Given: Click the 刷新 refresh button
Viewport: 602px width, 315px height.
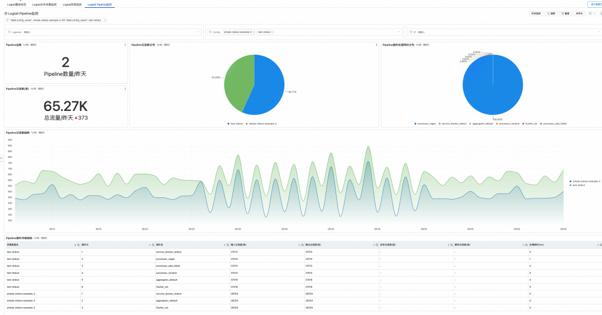Looking at the screenshot, I should [551, 13].
